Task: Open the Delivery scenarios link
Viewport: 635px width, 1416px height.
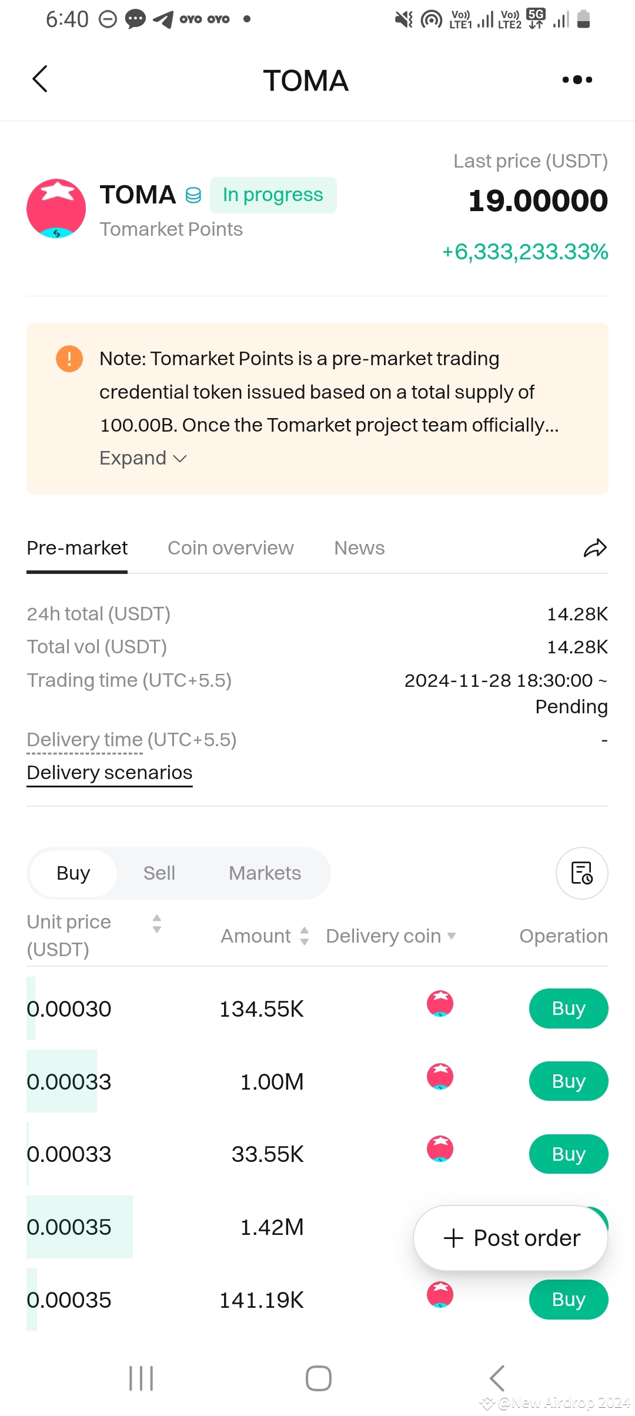Action: tap(109, 773)
